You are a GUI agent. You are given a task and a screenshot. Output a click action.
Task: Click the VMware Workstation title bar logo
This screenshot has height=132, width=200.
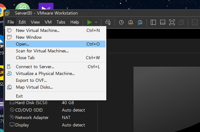[x=7, y=13]
